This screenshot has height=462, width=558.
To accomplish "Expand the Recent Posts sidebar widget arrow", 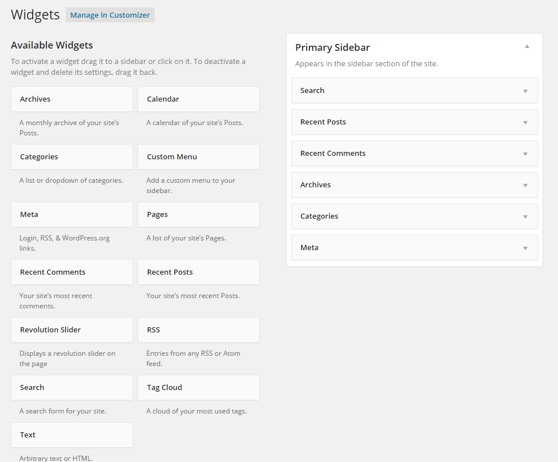I will tap(525, 122).
